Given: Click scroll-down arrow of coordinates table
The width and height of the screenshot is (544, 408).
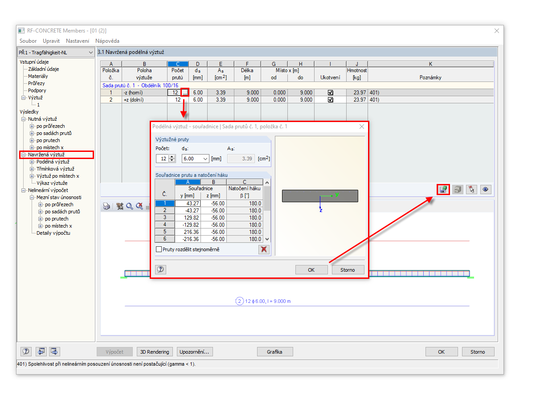Looking at the screenshot, I should point(267,239).
